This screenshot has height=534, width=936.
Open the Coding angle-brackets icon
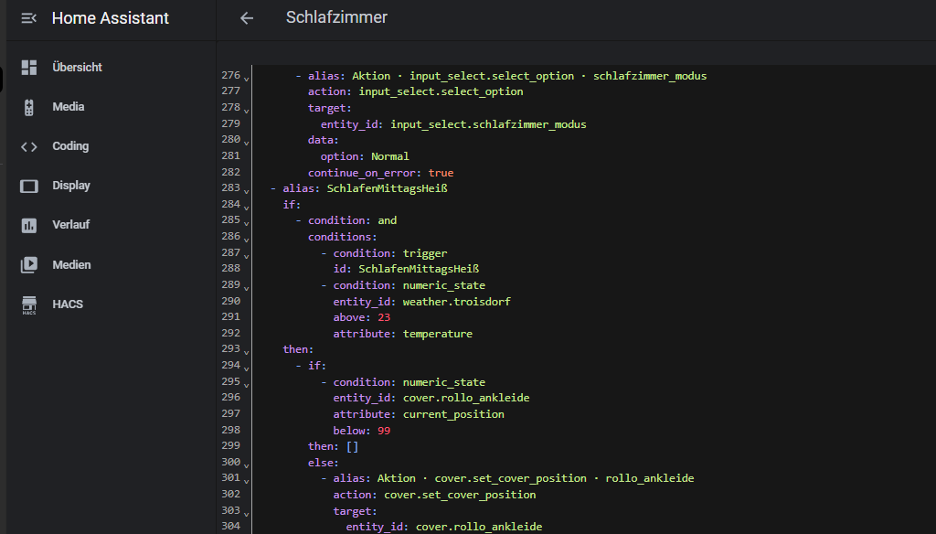click(x=28, y=146)
